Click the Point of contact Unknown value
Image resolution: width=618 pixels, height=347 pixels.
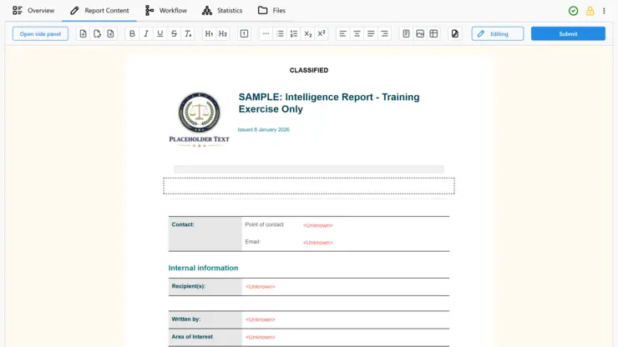coord(317,225)
